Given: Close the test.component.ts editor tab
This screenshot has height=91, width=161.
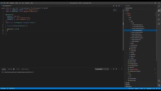Looking at the screenshot, I should 12,6.
